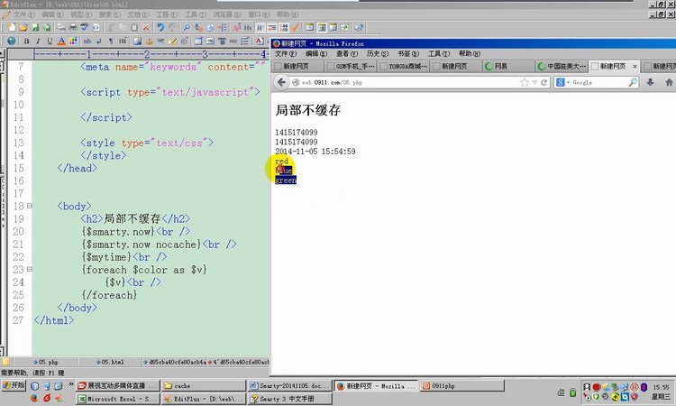Screen dimensions: 676x406
Task: Collapse the foreach block at line 23
Action: (30, 269)
